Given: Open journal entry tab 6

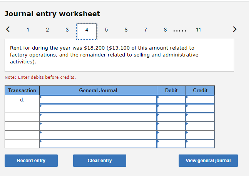Looking at the screenshot, I should 126,30.
